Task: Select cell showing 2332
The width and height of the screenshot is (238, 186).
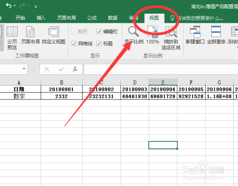Action: [x=61, y=96]
